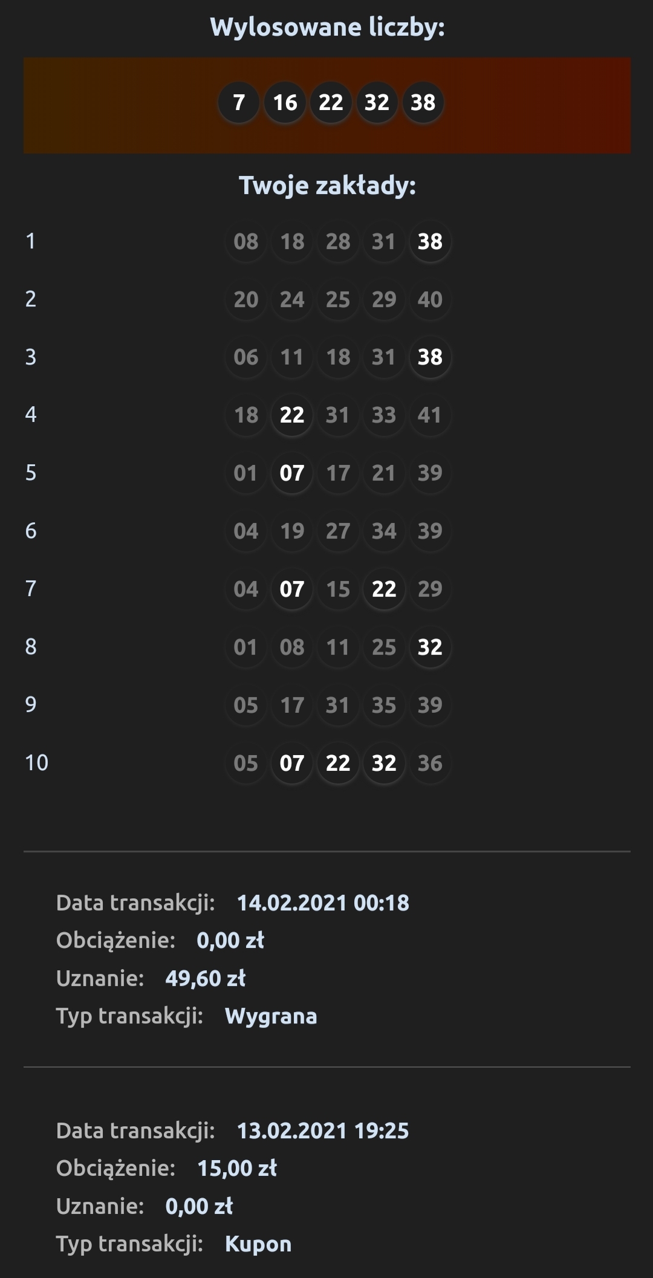The height and width of the screenshot is (1278, 653).
Task: Click ball 36 in bet row 10
Action: [x=430, y=764]
